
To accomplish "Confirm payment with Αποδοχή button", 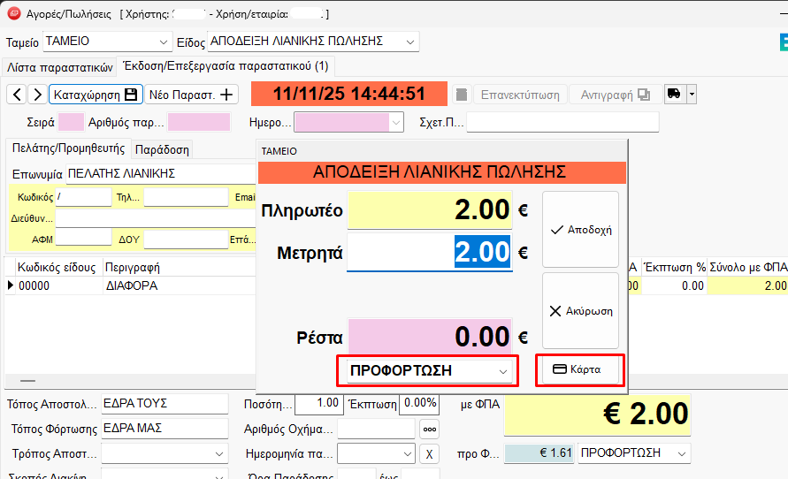I will tap(580, 229).
